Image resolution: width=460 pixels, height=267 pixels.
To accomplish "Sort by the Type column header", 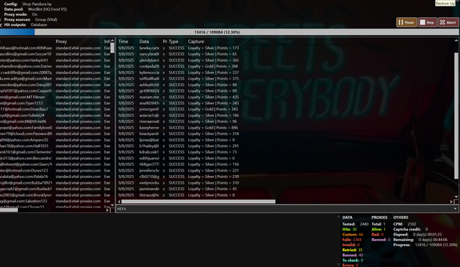I will click(x=173, y=42).
